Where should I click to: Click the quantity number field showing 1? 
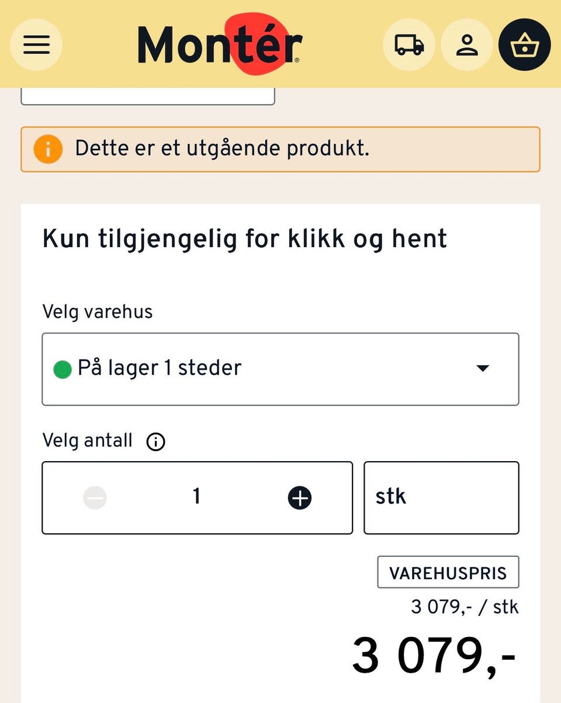197,498
